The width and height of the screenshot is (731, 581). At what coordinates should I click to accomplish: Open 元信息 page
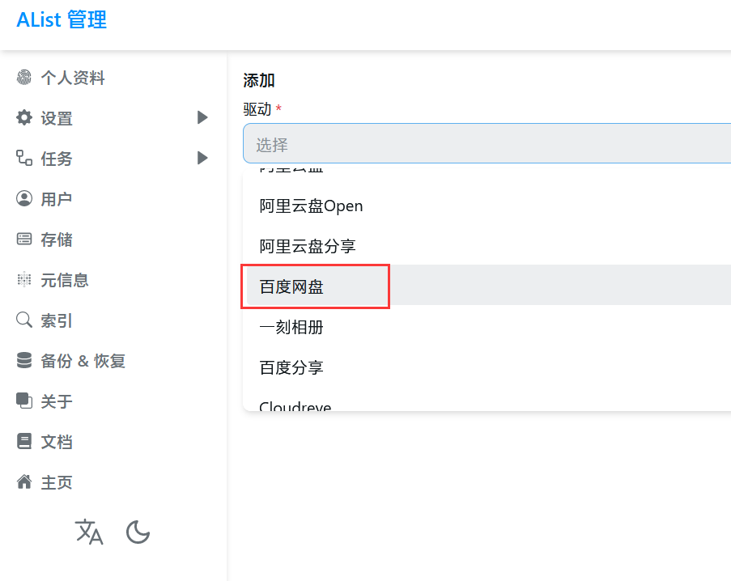pyautogui.click(x=64, y=280)
